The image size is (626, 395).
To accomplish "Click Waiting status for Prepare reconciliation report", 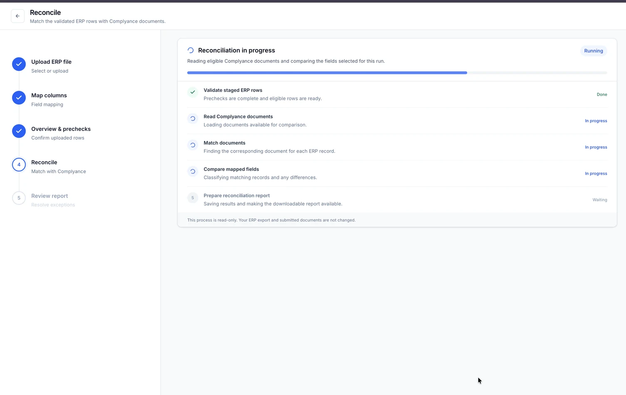I will pos(600,200).
